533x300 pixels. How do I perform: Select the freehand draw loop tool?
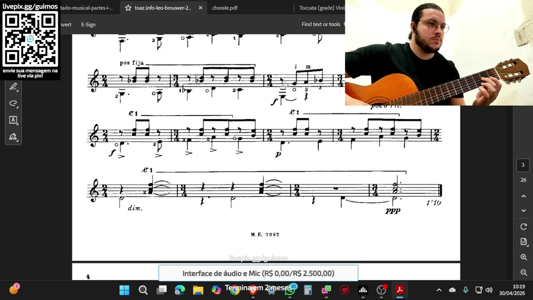[13, 103]
